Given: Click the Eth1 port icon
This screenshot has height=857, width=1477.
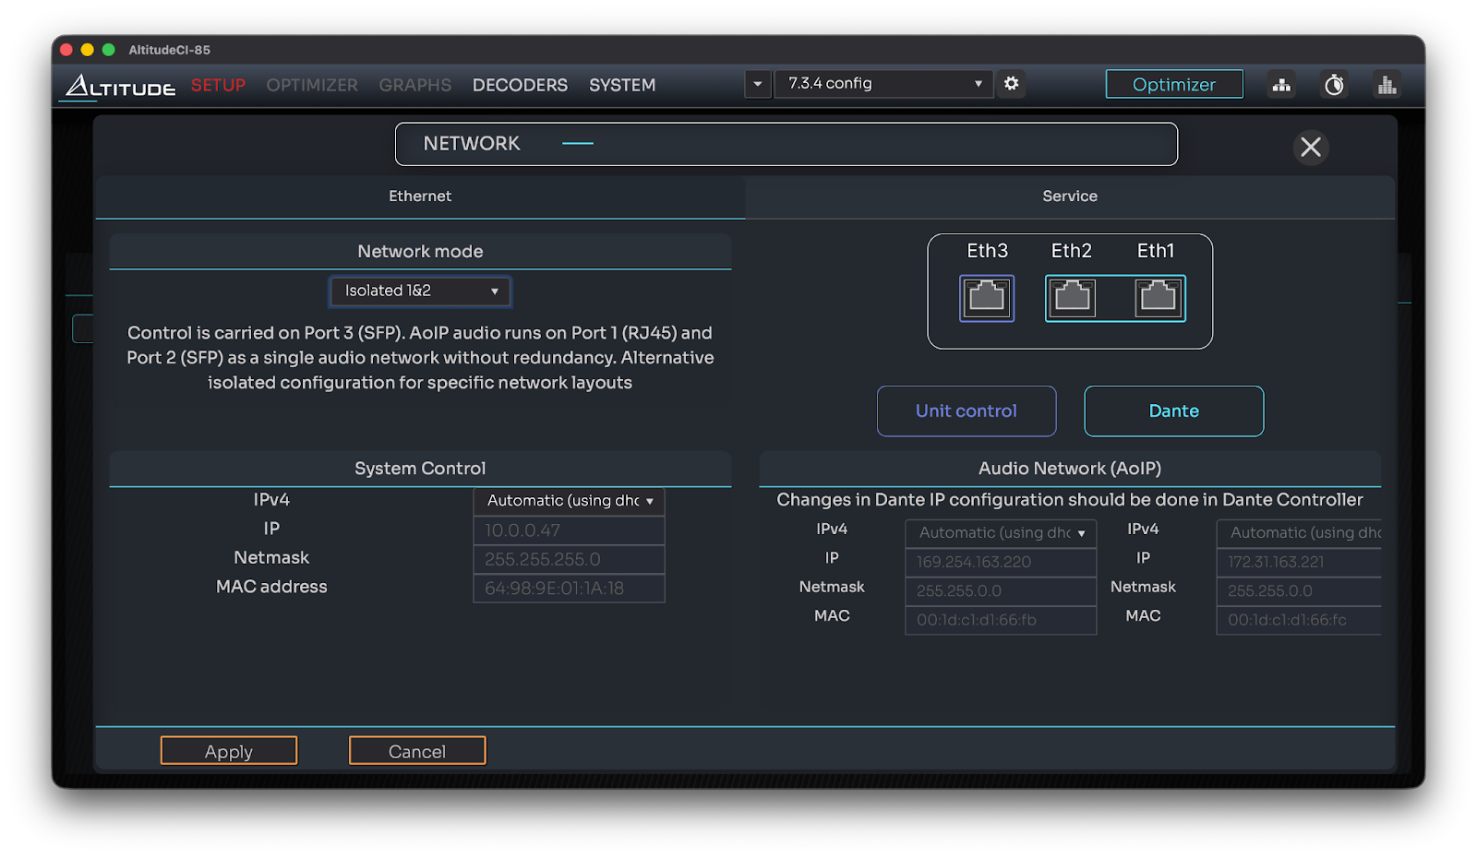Looking at the screenshot, I should (1158, 298).
